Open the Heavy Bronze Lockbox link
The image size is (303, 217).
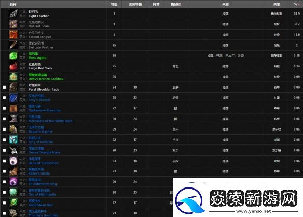pyautogui.click(x=46, y=79)
